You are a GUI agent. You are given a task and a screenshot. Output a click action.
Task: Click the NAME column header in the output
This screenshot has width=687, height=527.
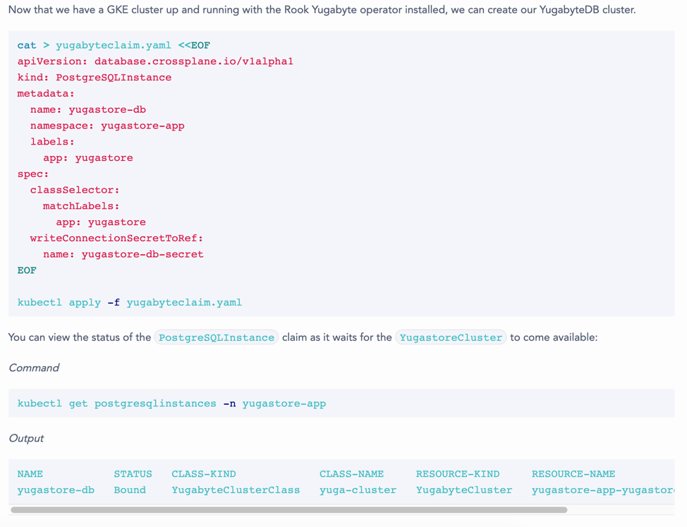click(30, 474)
